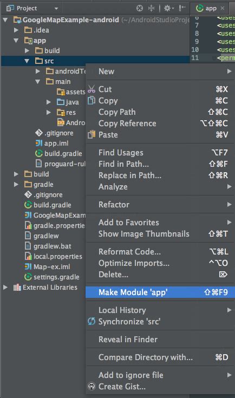Screen dimensions: 235x398
Task: Expand the top-level gradle folder
Action: point(16,184)
